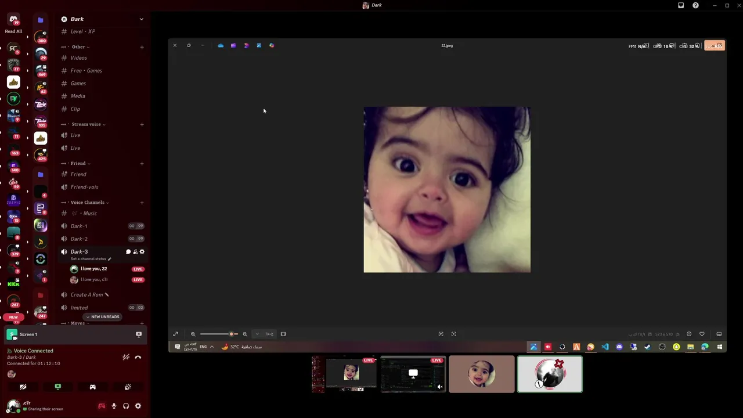Create invite for Dark-3 channel
This screenshot has height=418, width=743.
coord(135,251)
